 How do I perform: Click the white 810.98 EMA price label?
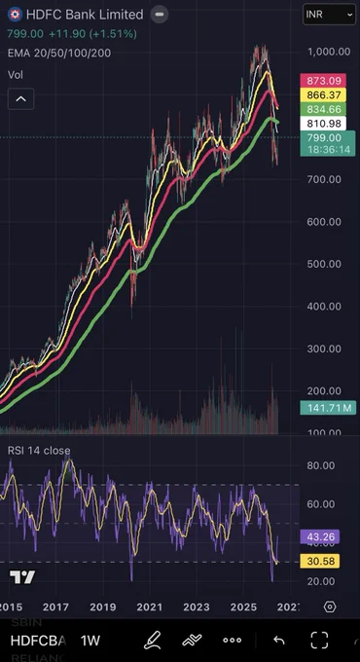(323, 124)
